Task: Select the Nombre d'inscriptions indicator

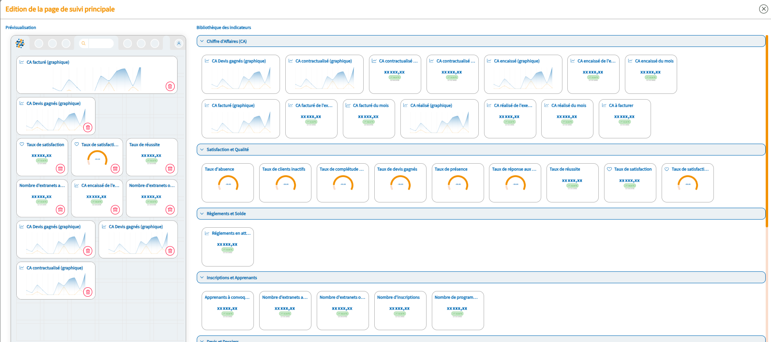Action: point(400,310)
